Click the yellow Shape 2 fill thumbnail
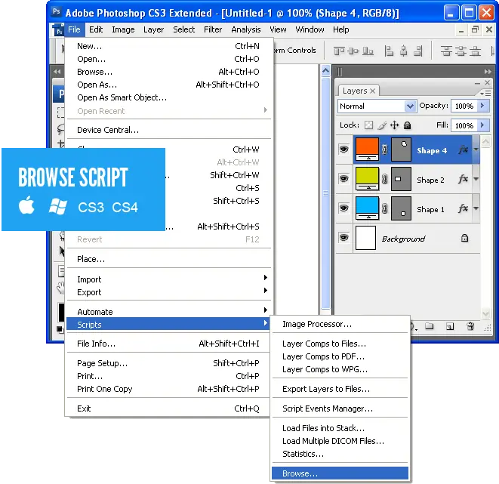The height and width of the screenshot is (484, 499). [x=367, y=179]
